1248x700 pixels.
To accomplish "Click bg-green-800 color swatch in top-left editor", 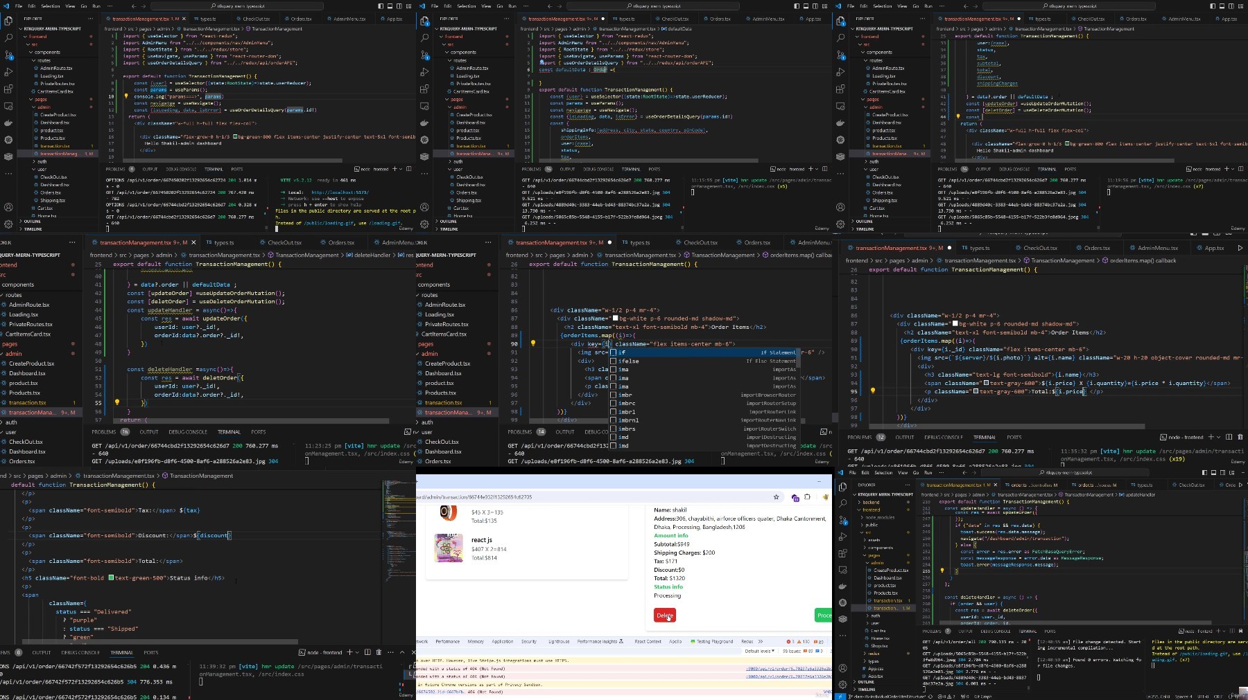I will click(x=235, y=136).
